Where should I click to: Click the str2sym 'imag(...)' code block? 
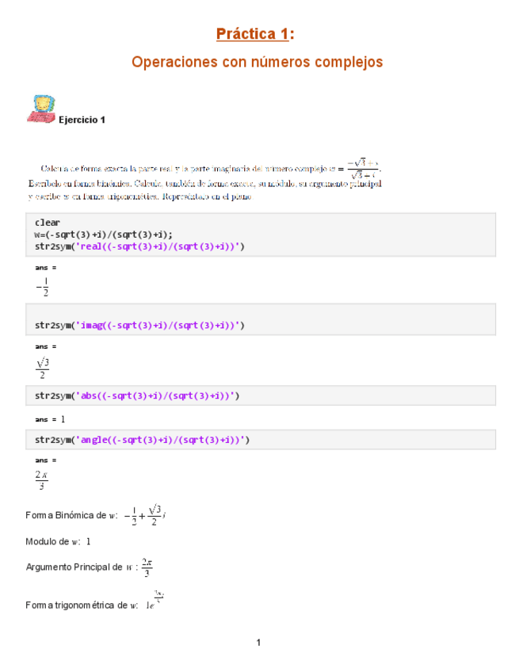click(x=139, y=325)
